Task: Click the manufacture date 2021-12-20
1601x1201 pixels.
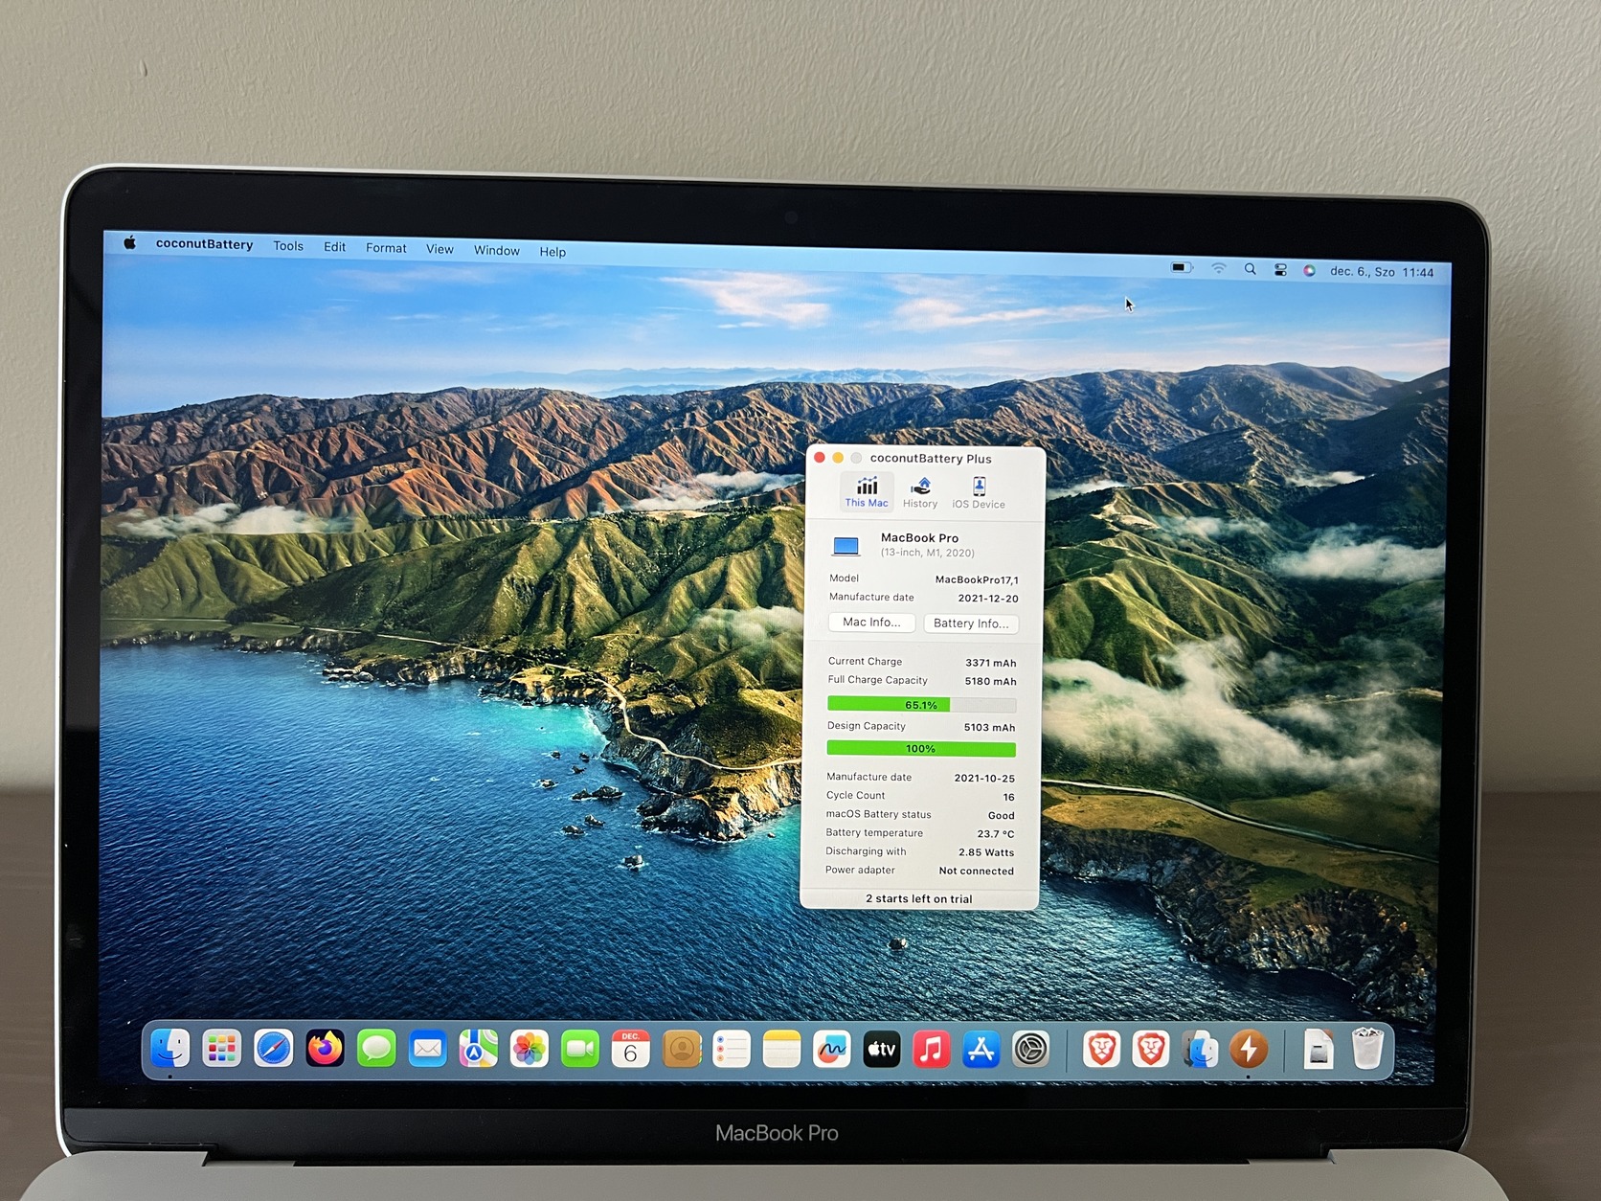Action: click(x=988, y=599)
